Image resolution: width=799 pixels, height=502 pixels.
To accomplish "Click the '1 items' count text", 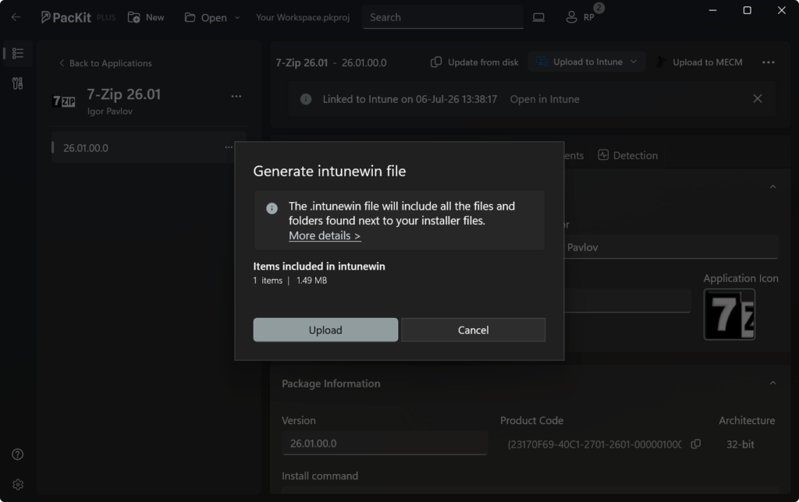I will pyautogui.click(x=268, y=281).
